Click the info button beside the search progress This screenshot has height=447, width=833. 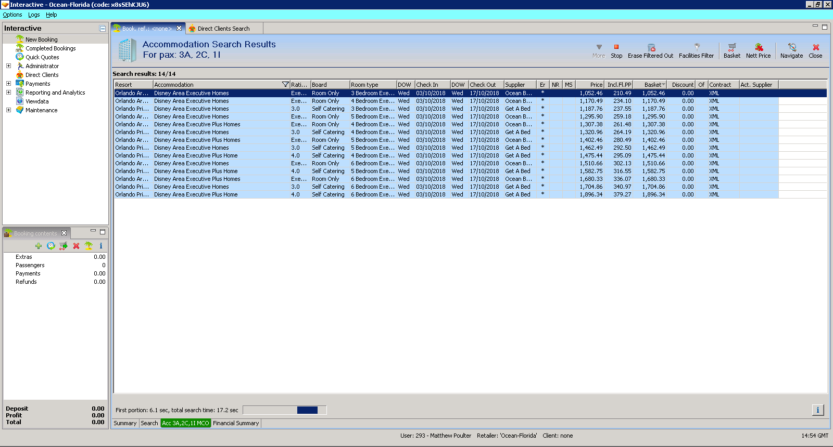(818, 410)
